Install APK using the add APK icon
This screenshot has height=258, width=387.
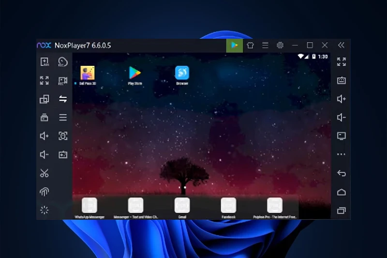pos(44,62)
